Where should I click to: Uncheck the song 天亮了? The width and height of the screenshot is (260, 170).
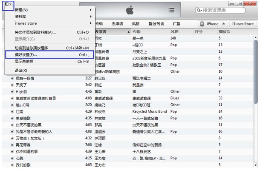(12, 85)
